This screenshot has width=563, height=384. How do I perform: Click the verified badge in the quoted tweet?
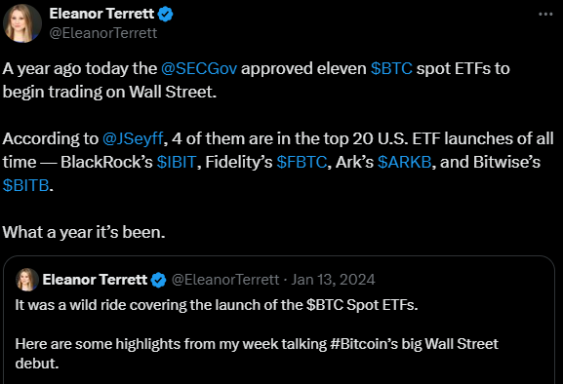[x=159, y=280]
